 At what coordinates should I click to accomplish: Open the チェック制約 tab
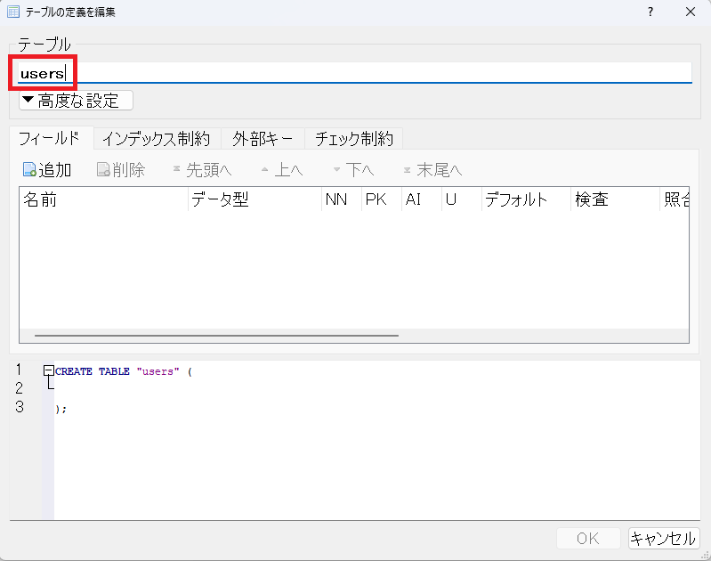[x=353, y=138]
